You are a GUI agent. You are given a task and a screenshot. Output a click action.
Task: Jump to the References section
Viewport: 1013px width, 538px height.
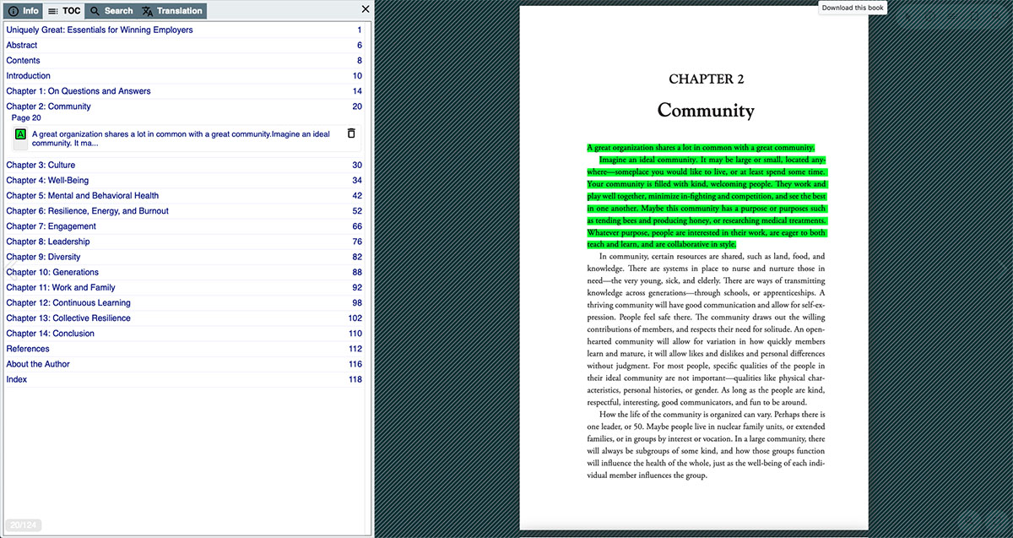click(x=184, y=349)
